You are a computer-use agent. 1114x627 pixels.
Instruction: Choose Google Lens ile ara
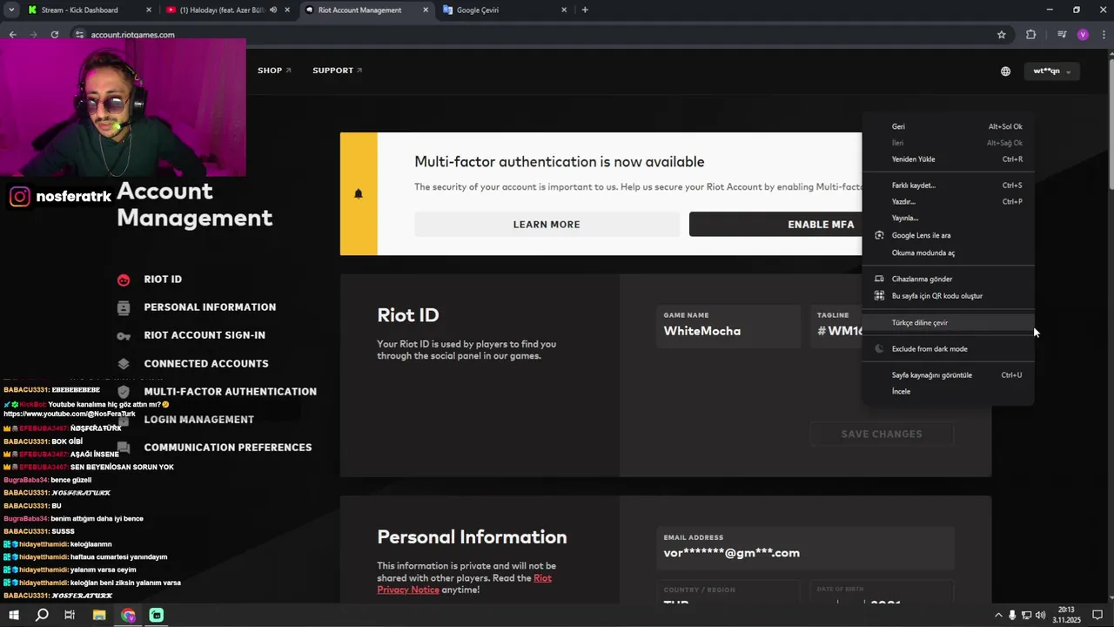coord(948,236)
